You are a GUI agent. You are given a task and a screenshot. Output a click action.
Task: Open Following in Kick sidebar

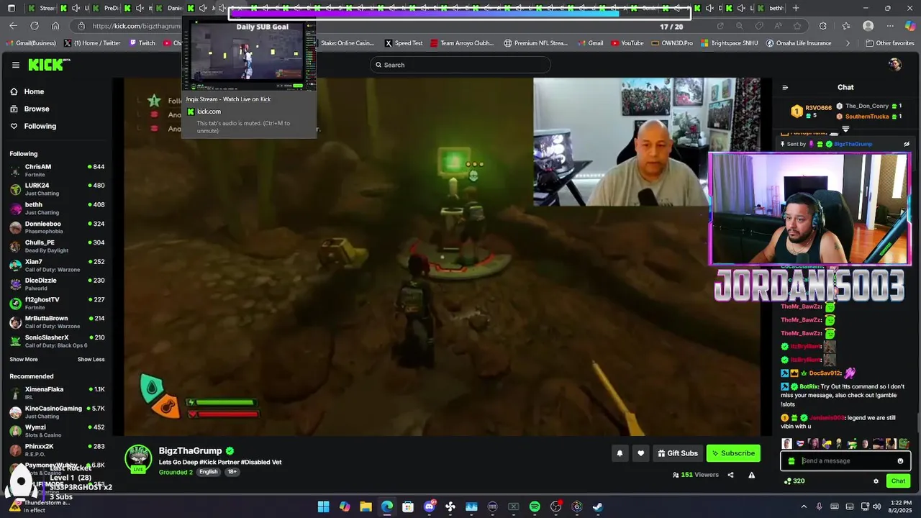pyautogui.click(x=33, y=126)
